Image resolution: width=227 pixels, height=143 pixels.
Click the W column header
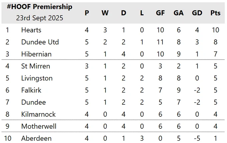105,13
